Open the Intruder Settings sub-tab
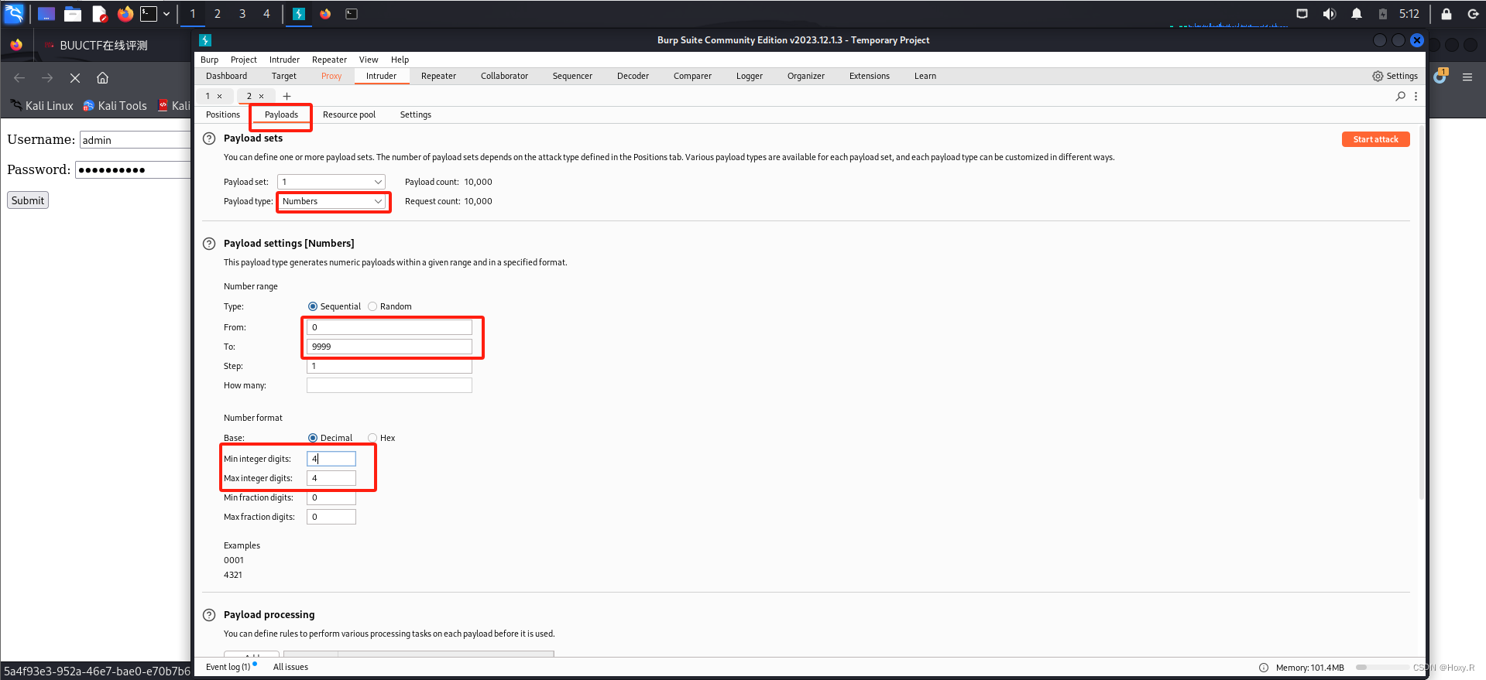 (416, 114)
